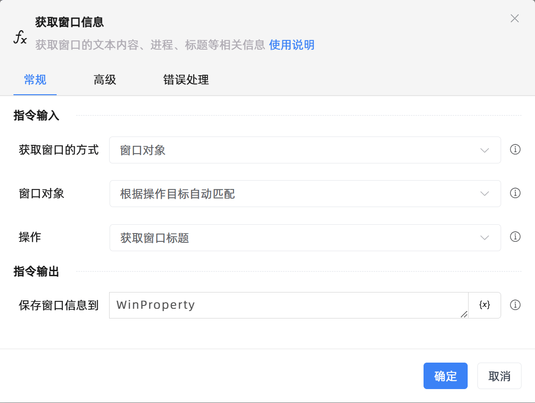
Task: Open the 操作 dropdown showing 获取窗口标题
Action: tap(305, 237)
